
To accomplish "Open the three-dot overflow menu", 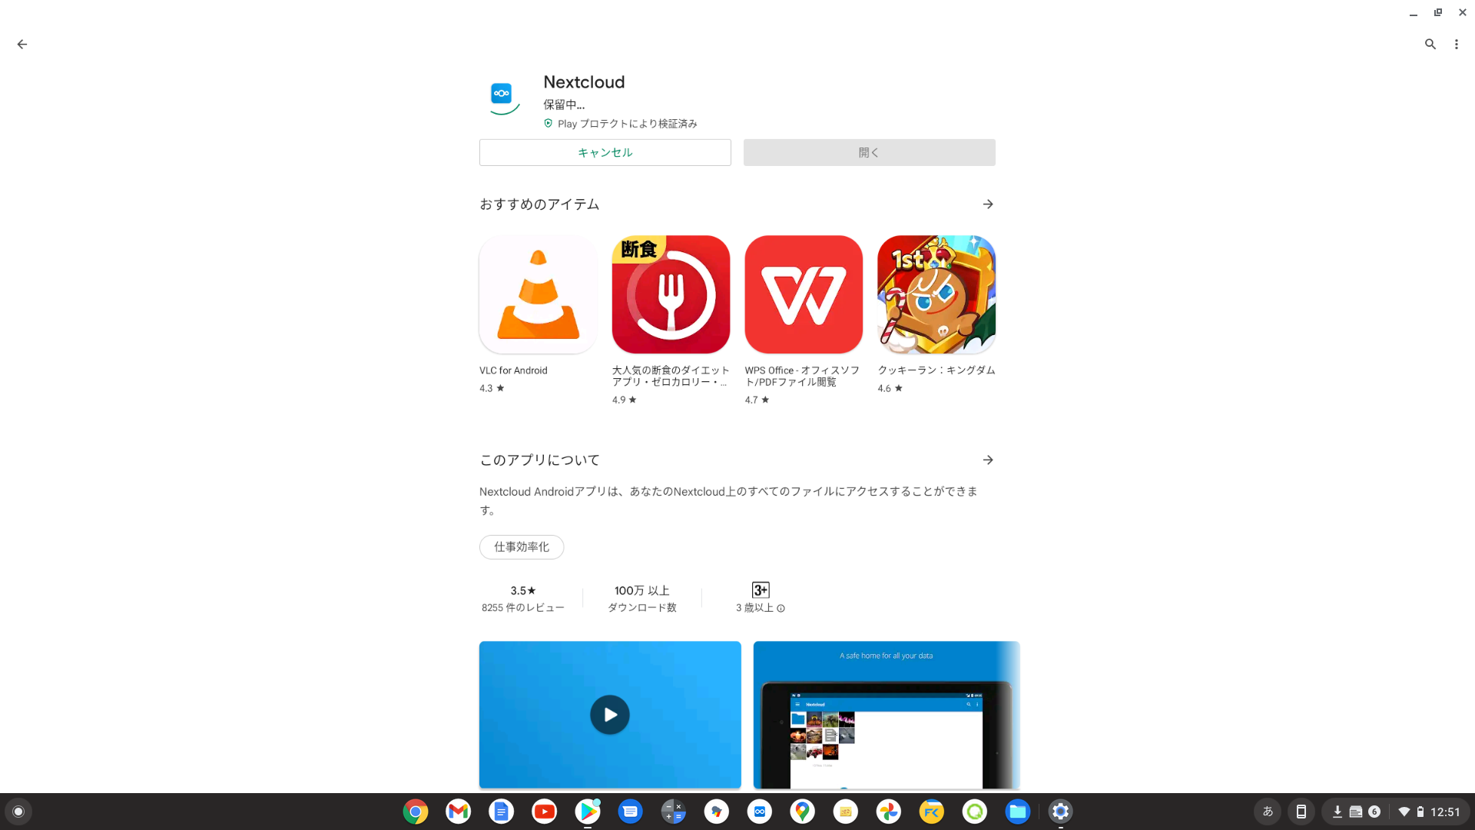I will click(x=1457, y=45).
